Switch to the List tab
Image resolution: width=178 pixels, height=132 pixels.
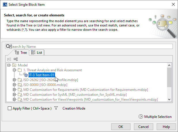click(37, 53)
